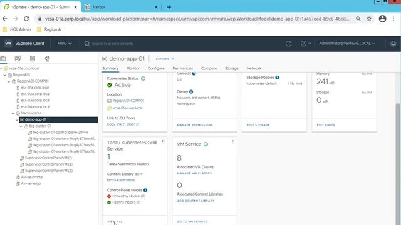
Task: Click the search magnifier icon in vSphere
Action: click(x=87, y=44)
